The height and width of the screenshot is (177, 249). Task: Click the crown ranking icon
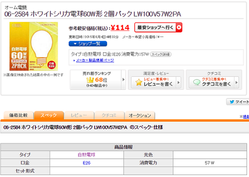90,80
